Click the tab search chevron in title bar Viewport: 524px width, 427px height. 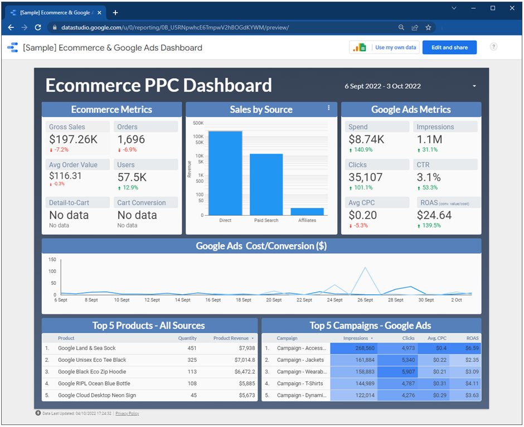tap(454, 8)
